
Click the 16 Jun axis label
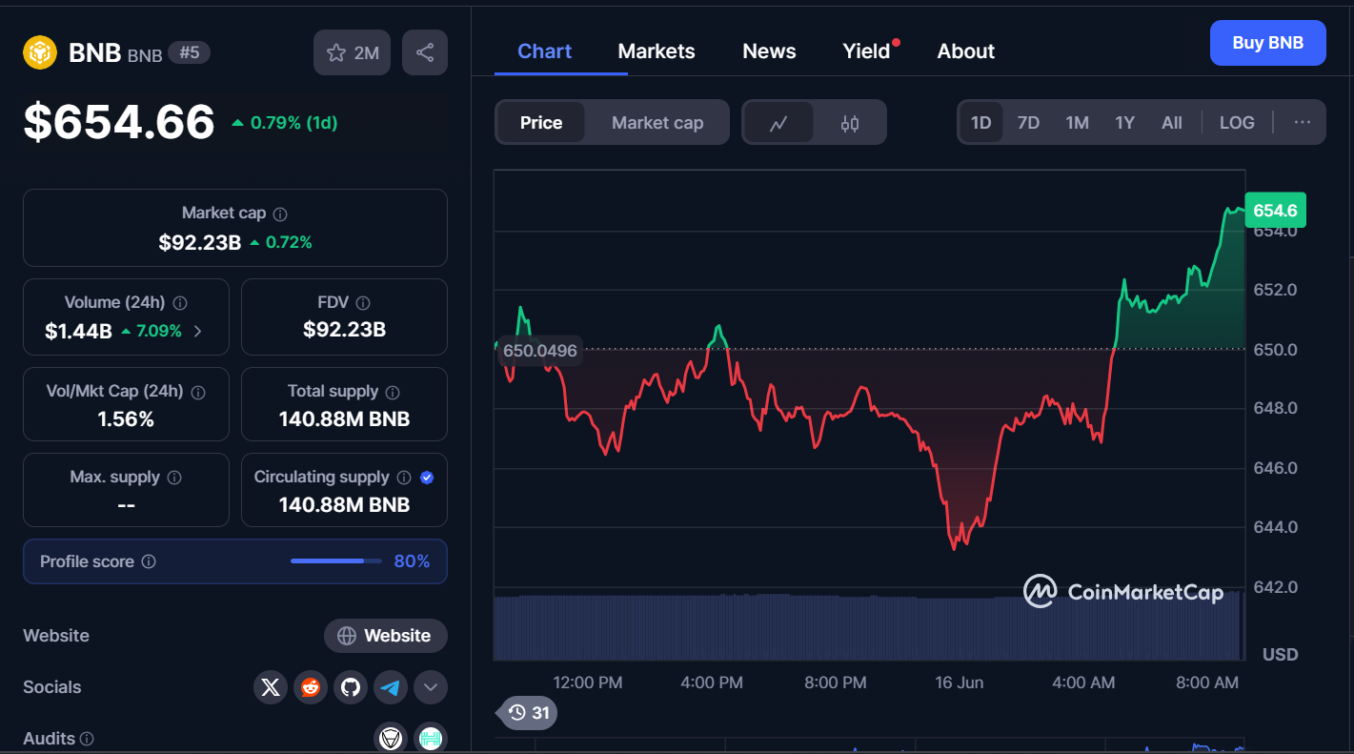959,683
